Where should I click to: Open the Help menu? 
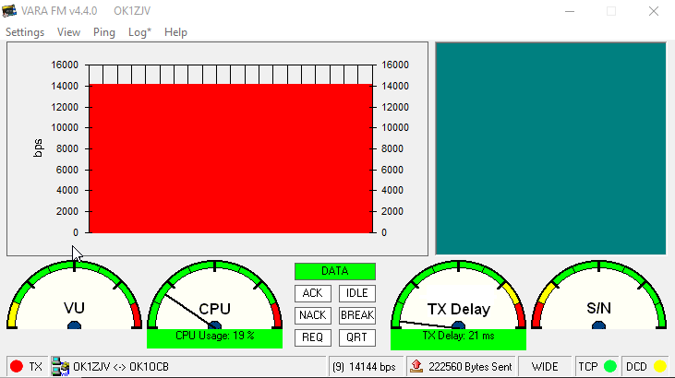click(175, 32)
